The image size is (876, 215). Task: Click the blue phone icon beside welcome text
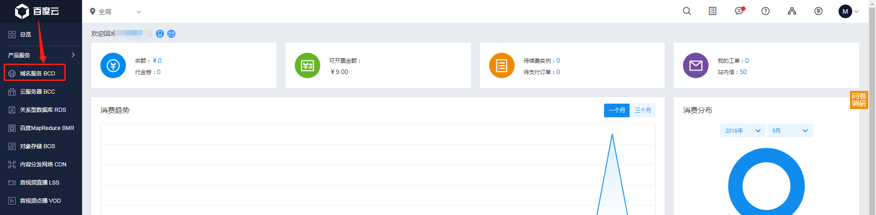(x=160, y=34)
